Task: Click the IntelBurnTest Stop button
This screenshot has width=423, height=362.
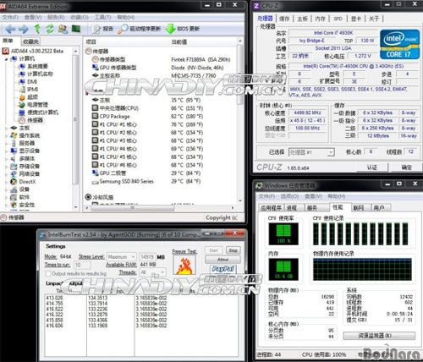Action: click(x=233, y=250)
